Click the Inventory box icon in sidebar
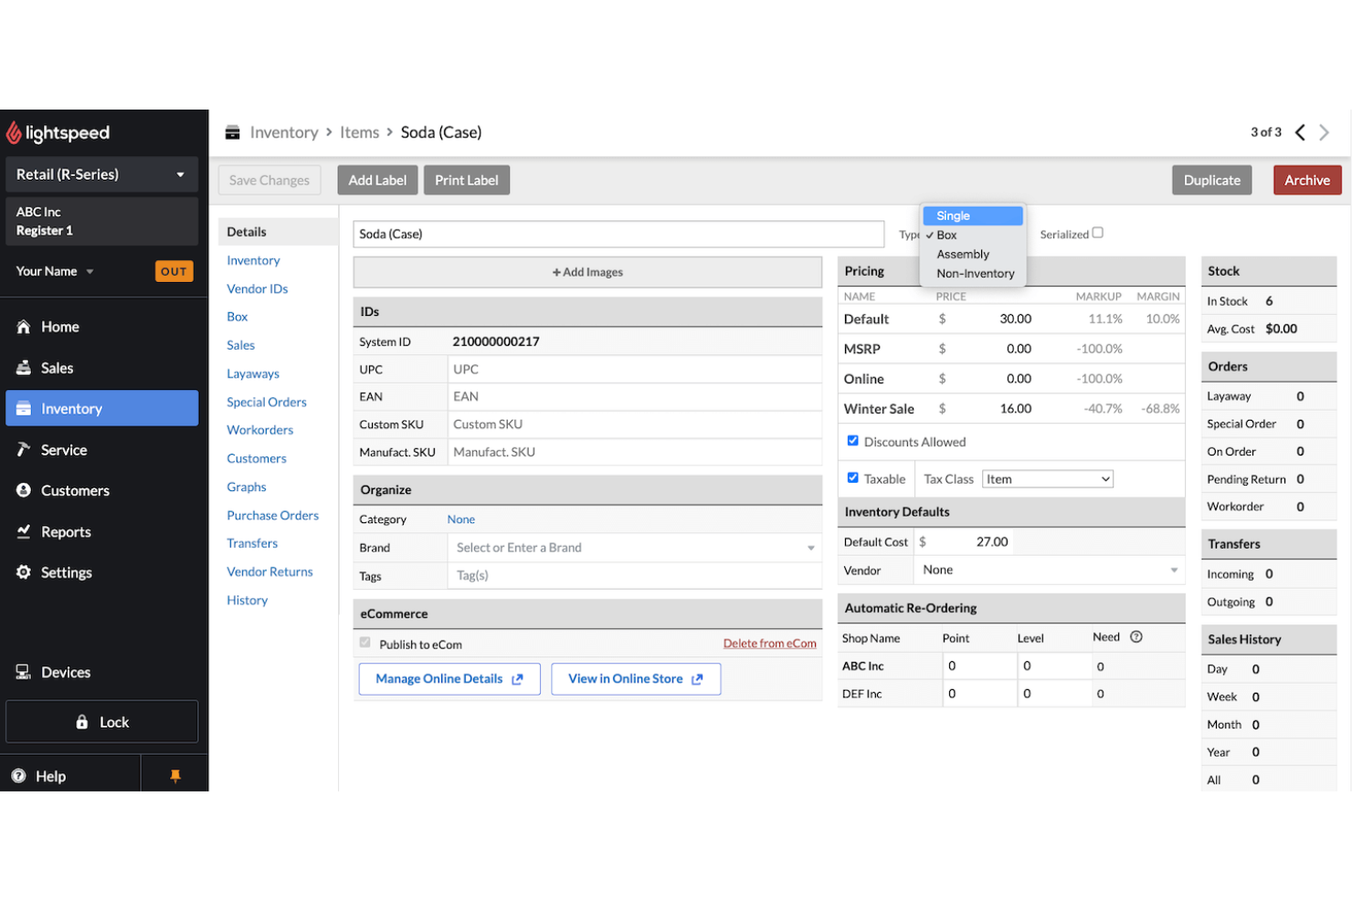Viewport: 1352px width, 901px height. pos(24,409)
